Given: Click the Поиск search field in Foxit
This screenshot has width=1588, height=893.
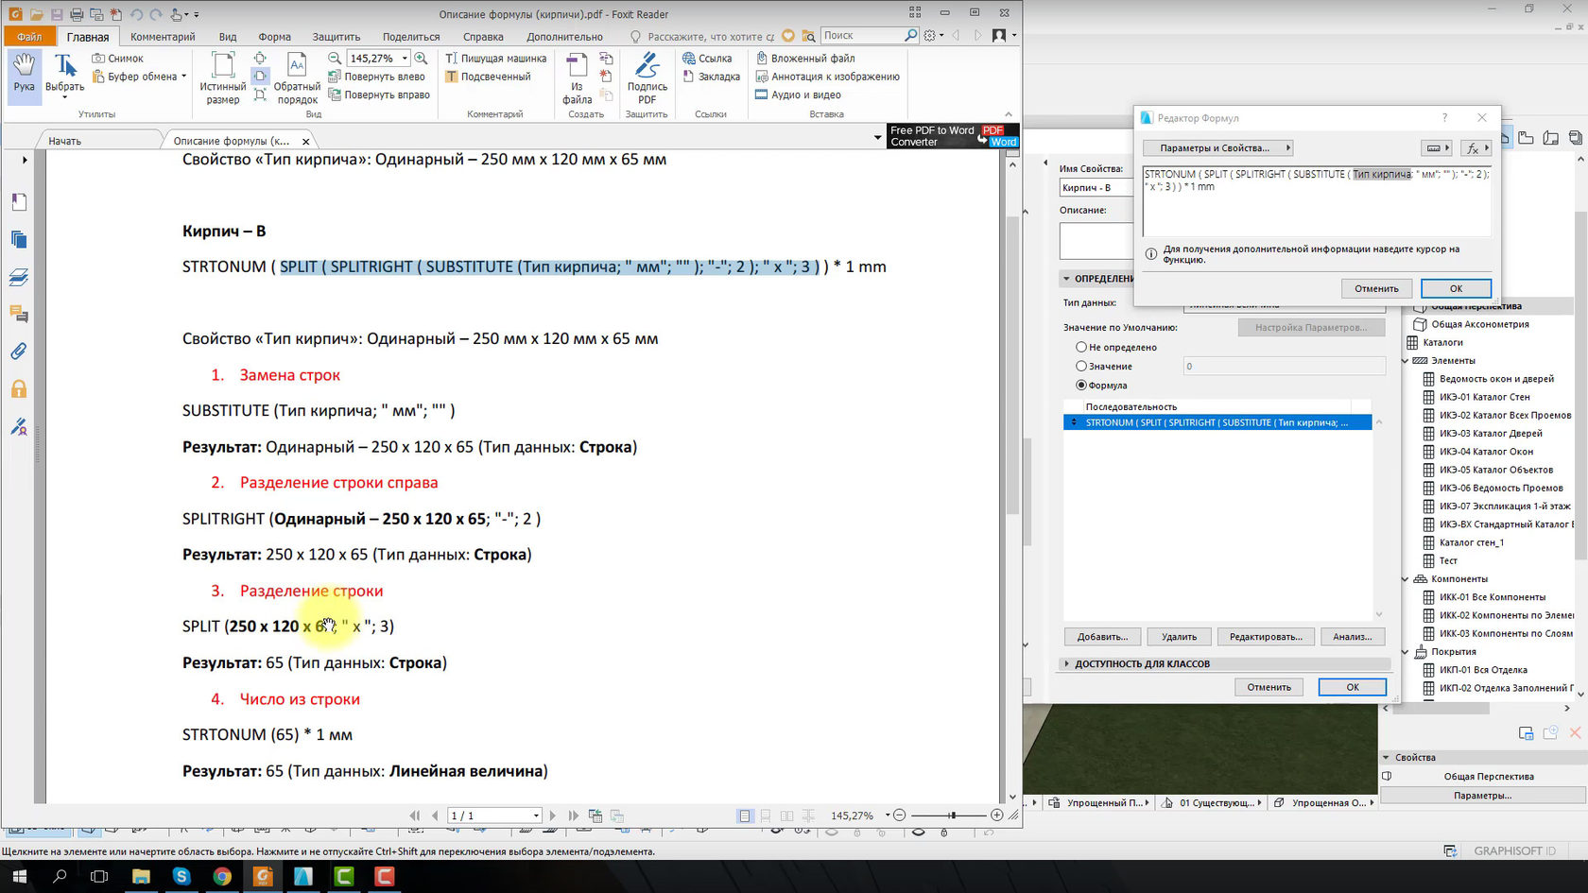Looking at the screenshot, I should click(862, 35).
